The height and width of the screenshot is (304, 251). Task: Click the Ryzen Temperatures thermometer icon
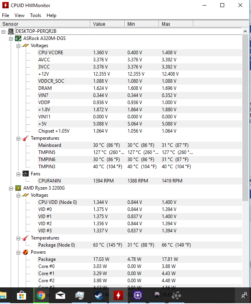pos(26,238)
